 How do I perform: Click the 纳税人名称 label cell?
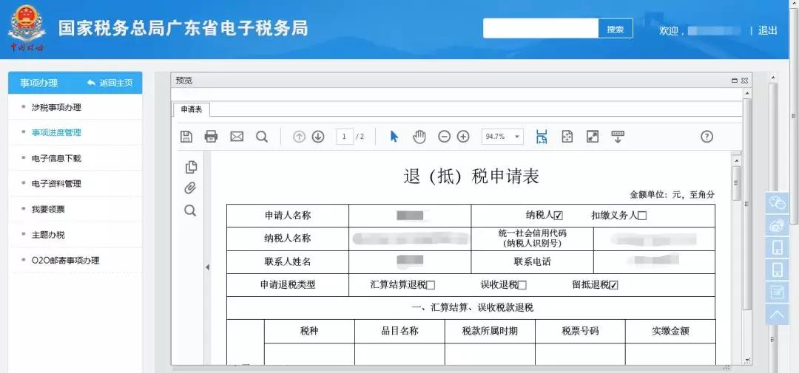[x=287, y=239]
